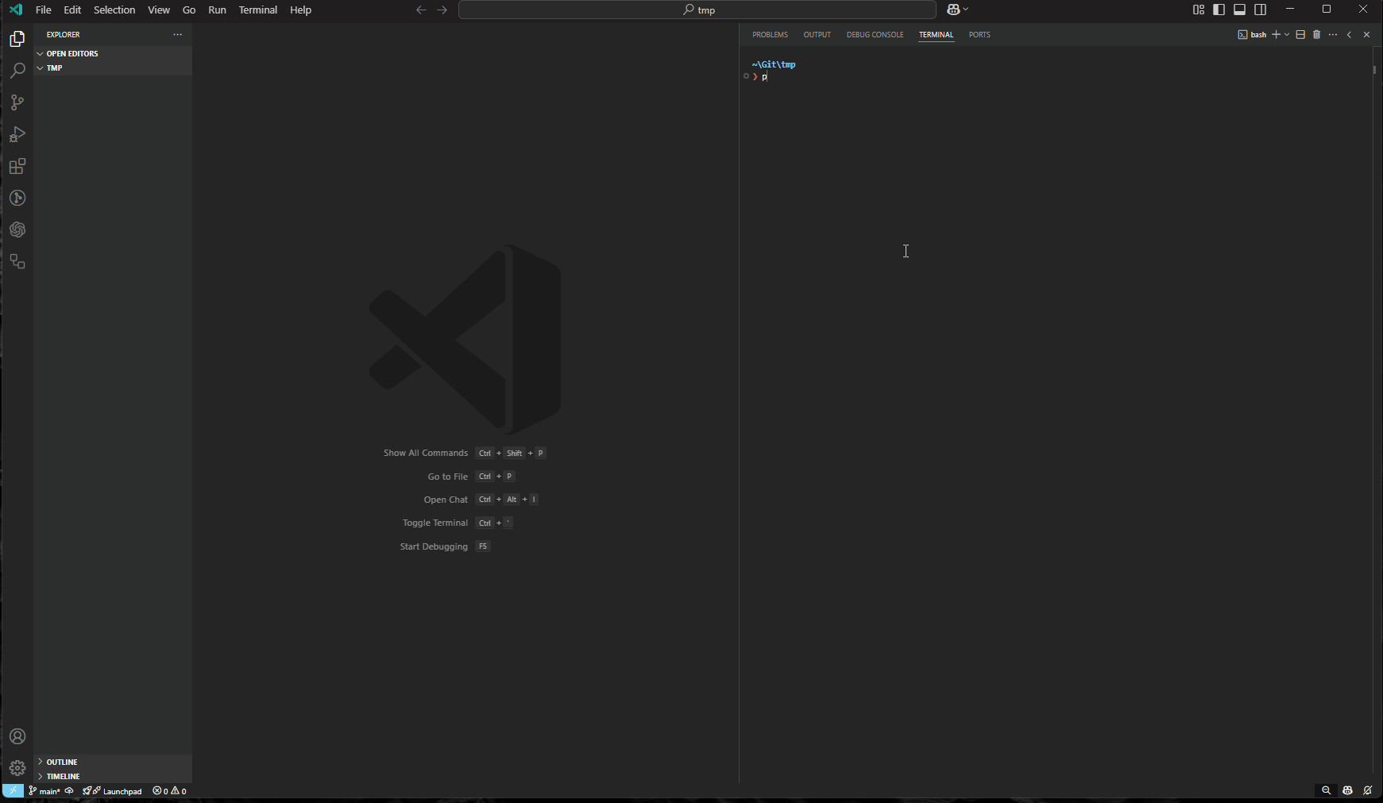Switch to the Problems tab
Screen dimensions: 1383x803
[770, 35]
